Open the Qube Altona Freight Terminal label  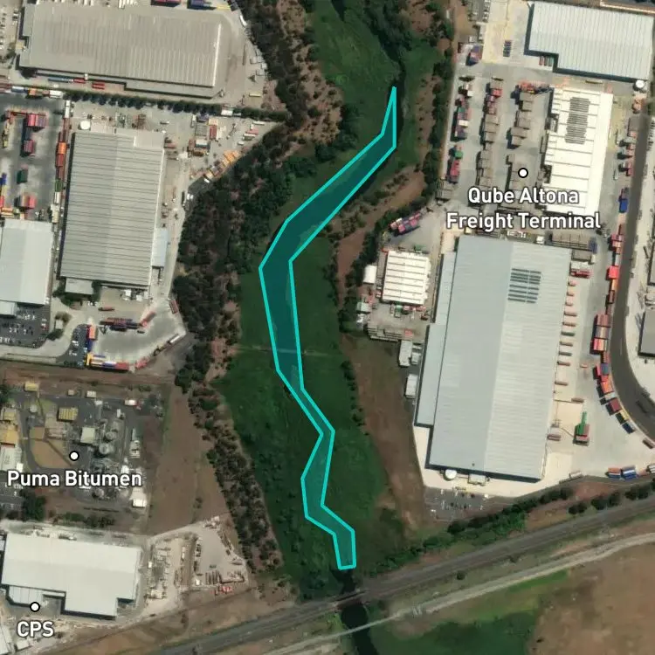click(523, 208)
